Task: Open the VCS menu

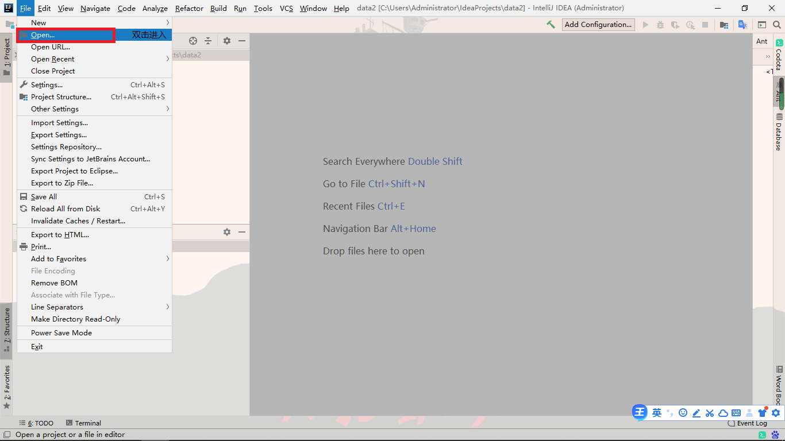Action: pyautogui.click(x=286, y=8)
